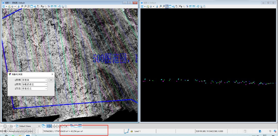This screenshot has width=278, height=136.
Task: Select Pan View hand tool in View 1
Action: coord(38,6)
